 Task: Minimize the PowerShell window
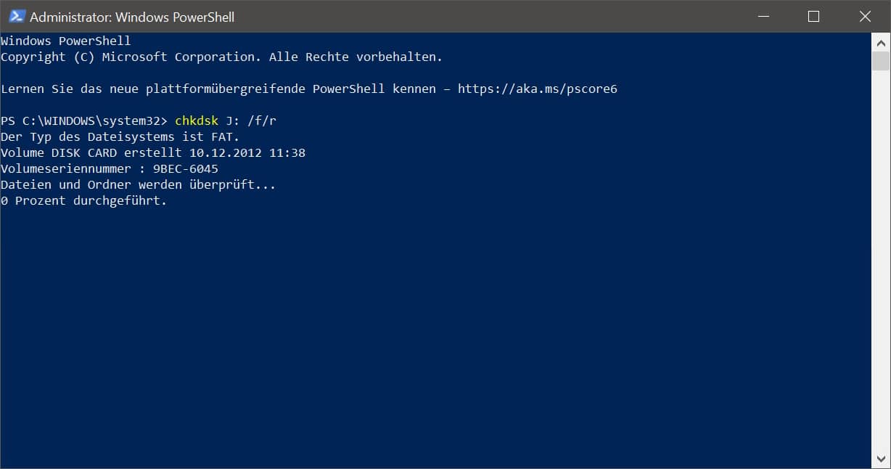point(762,16)
